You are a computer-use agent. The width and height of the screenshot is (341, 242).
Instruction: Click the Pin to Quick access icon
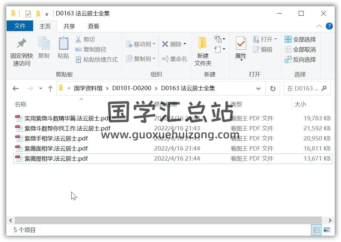click(x=21, y=43)
